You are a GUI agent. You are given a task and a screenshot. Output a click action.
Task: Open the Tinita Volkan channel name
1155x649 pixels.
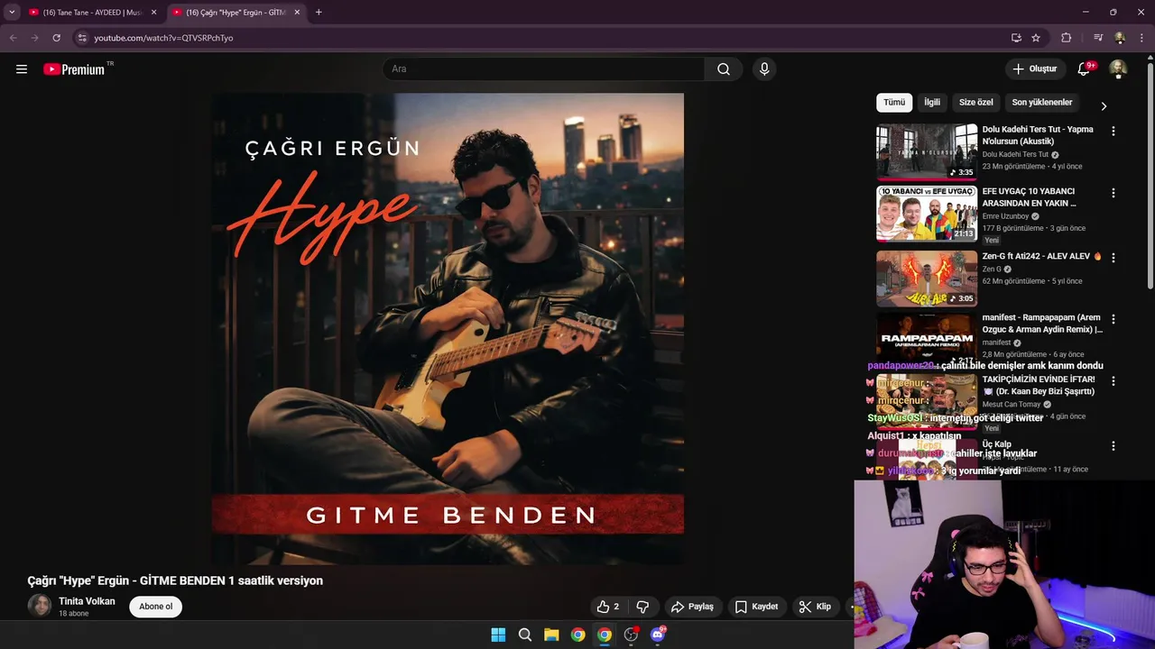(x=87, y=601)
